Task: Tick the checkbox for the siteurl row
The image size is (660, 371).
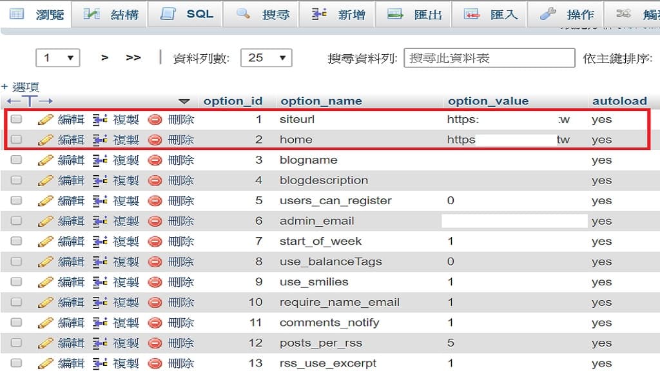Action: click(x=17, y=119)
